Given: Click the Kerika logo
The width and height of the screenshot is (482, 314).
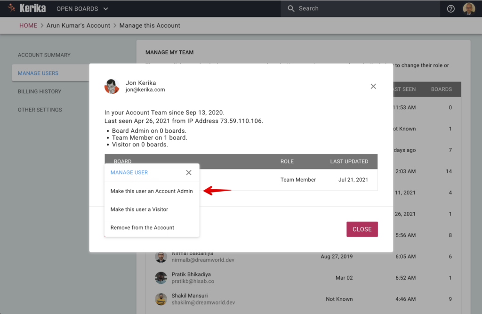Looking at the screenshot, I should point(27,8).
